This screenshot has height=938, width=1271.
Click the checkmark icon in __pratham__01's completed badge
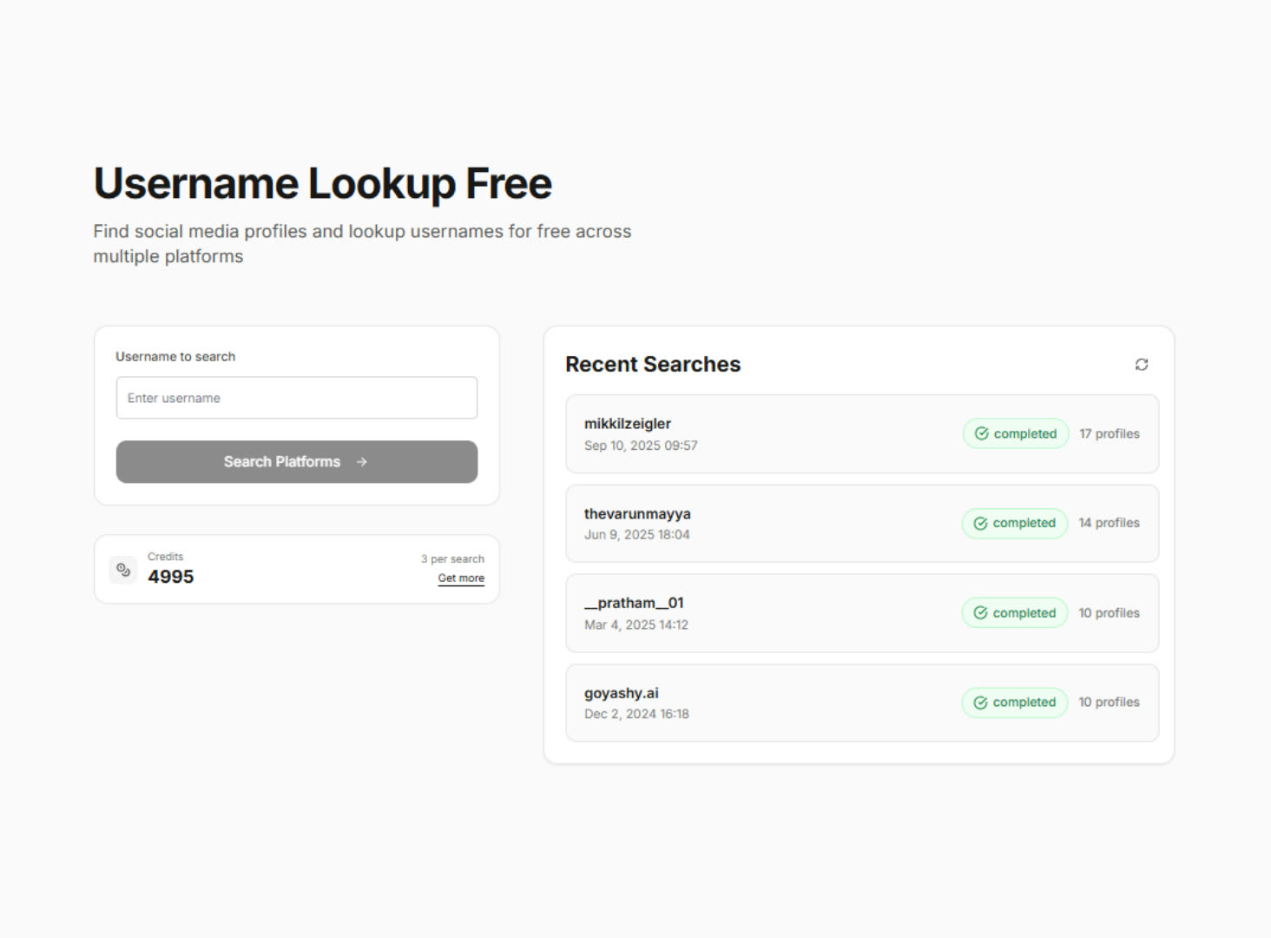(980, 613)
